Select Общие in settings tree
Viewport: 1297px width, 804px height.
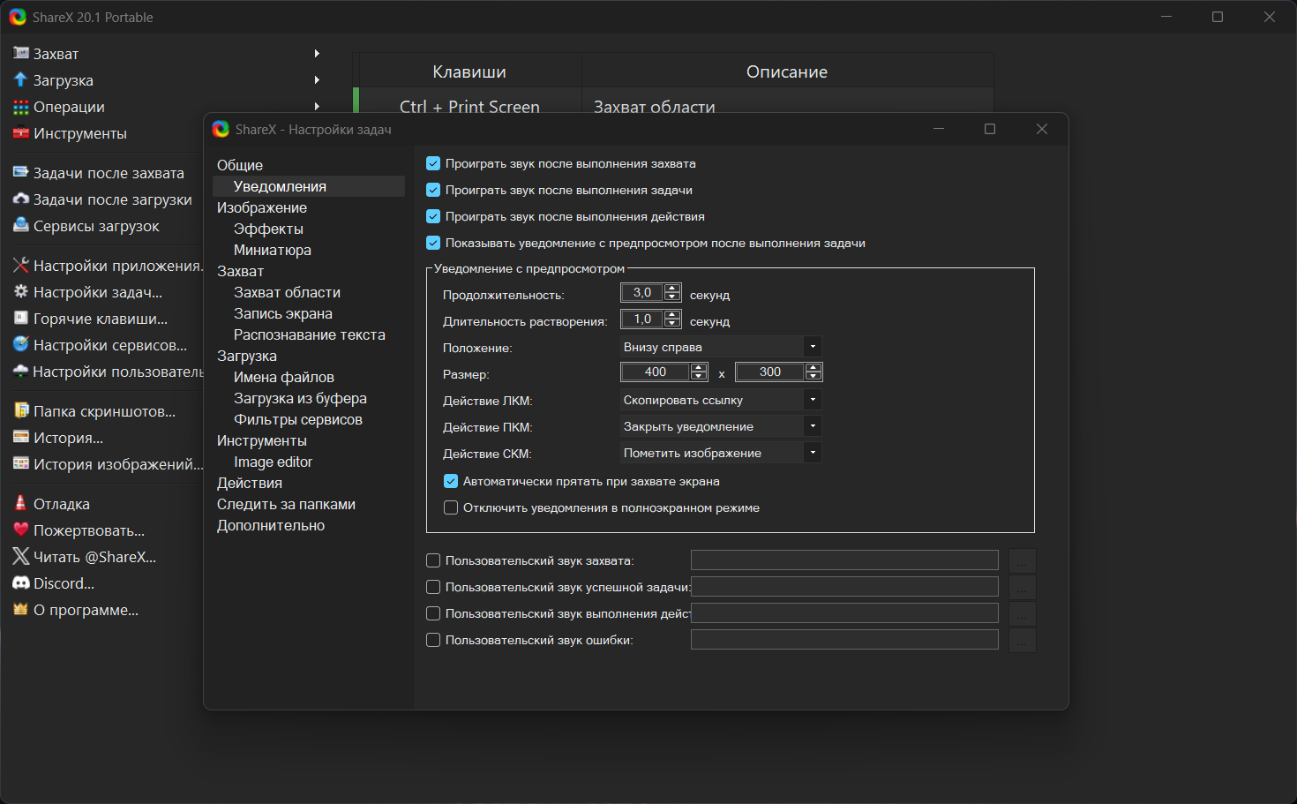coord(240,165)
